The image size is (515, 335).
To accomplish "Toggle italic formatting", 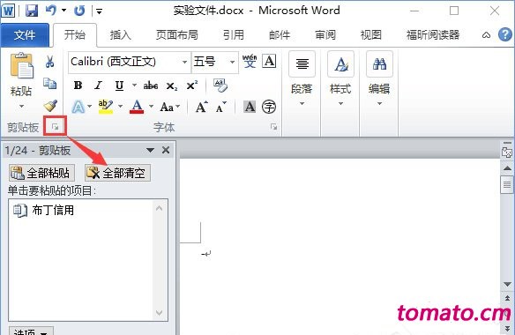I will click(98, 86).
